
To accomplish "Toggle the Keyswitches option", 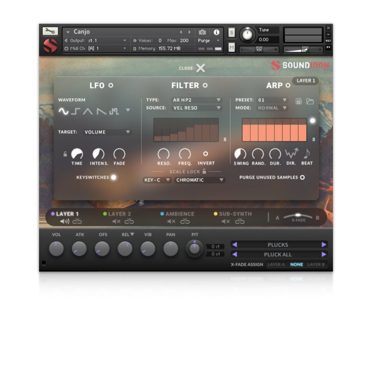I will pos(113,177).
